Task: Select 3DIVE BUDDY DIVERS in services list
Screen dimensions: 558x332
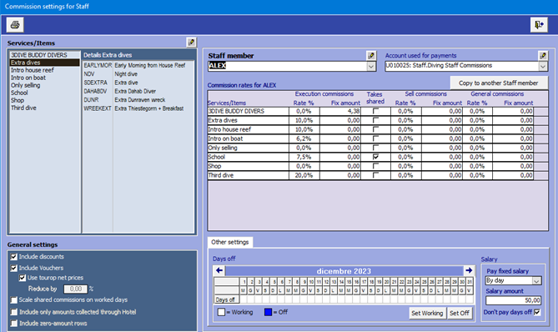Action: (44, 55)
